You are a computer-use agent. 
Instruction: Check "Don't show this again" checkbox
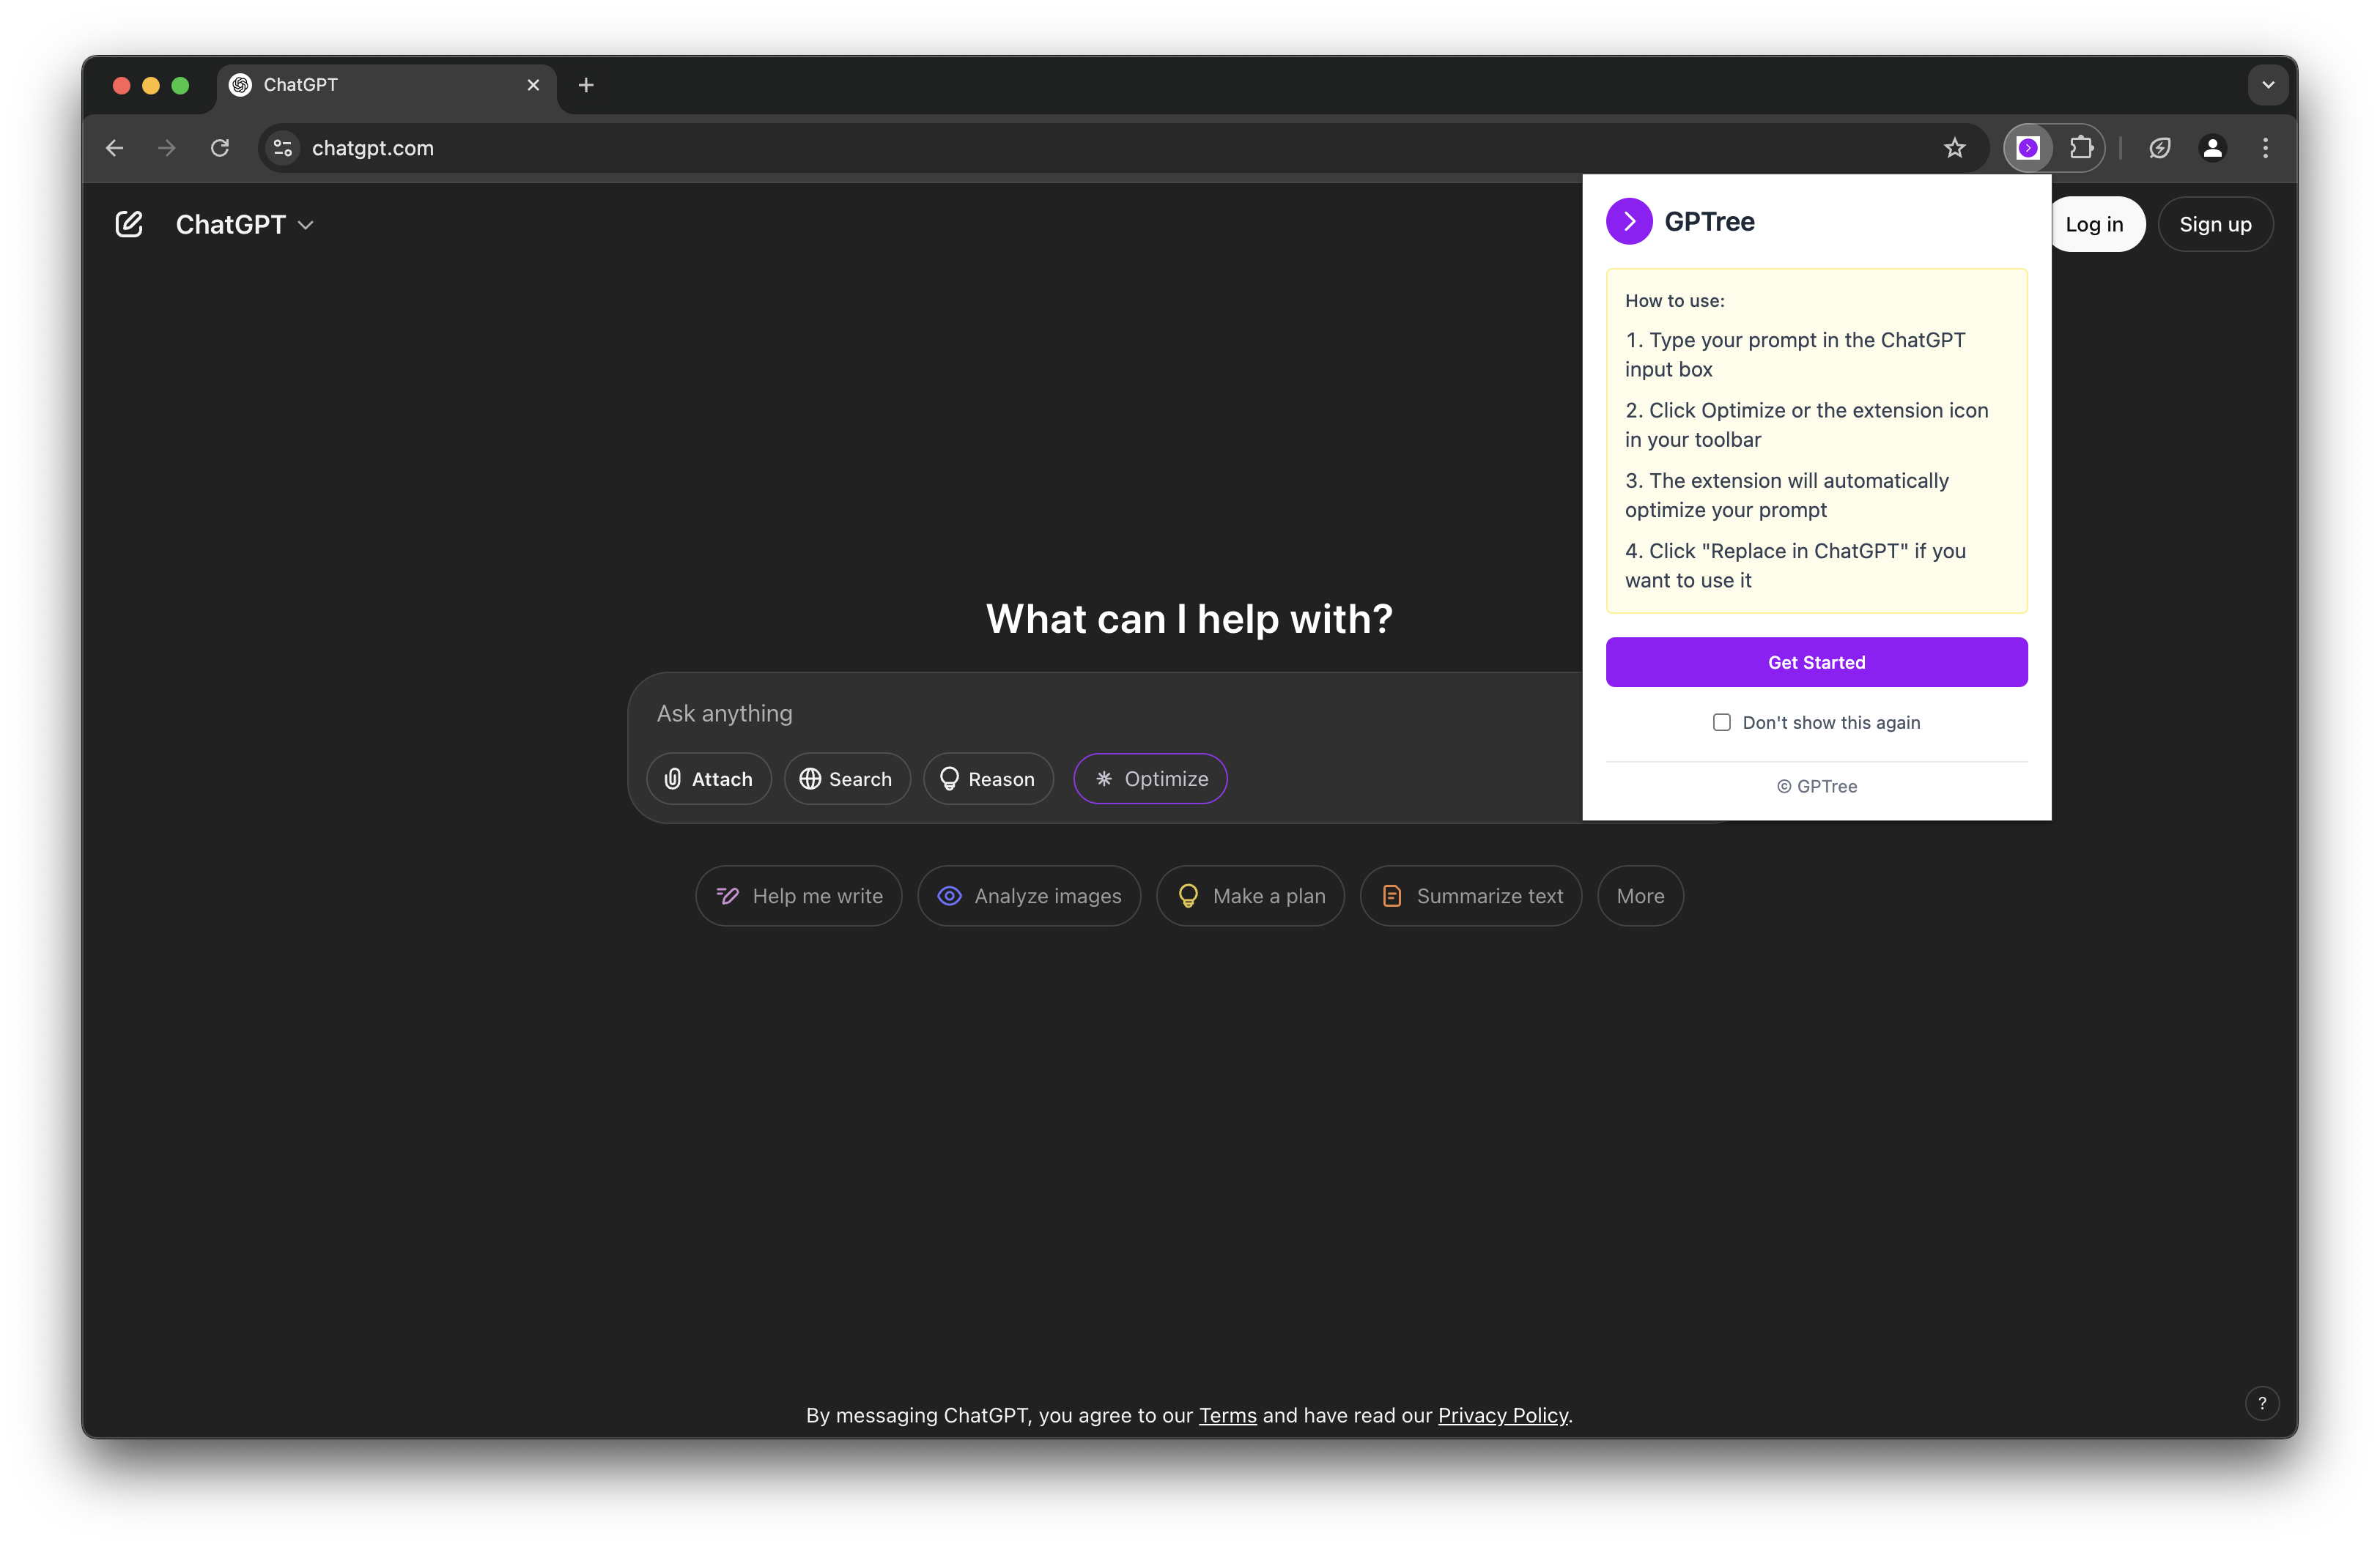click(x=1721, y=722)
